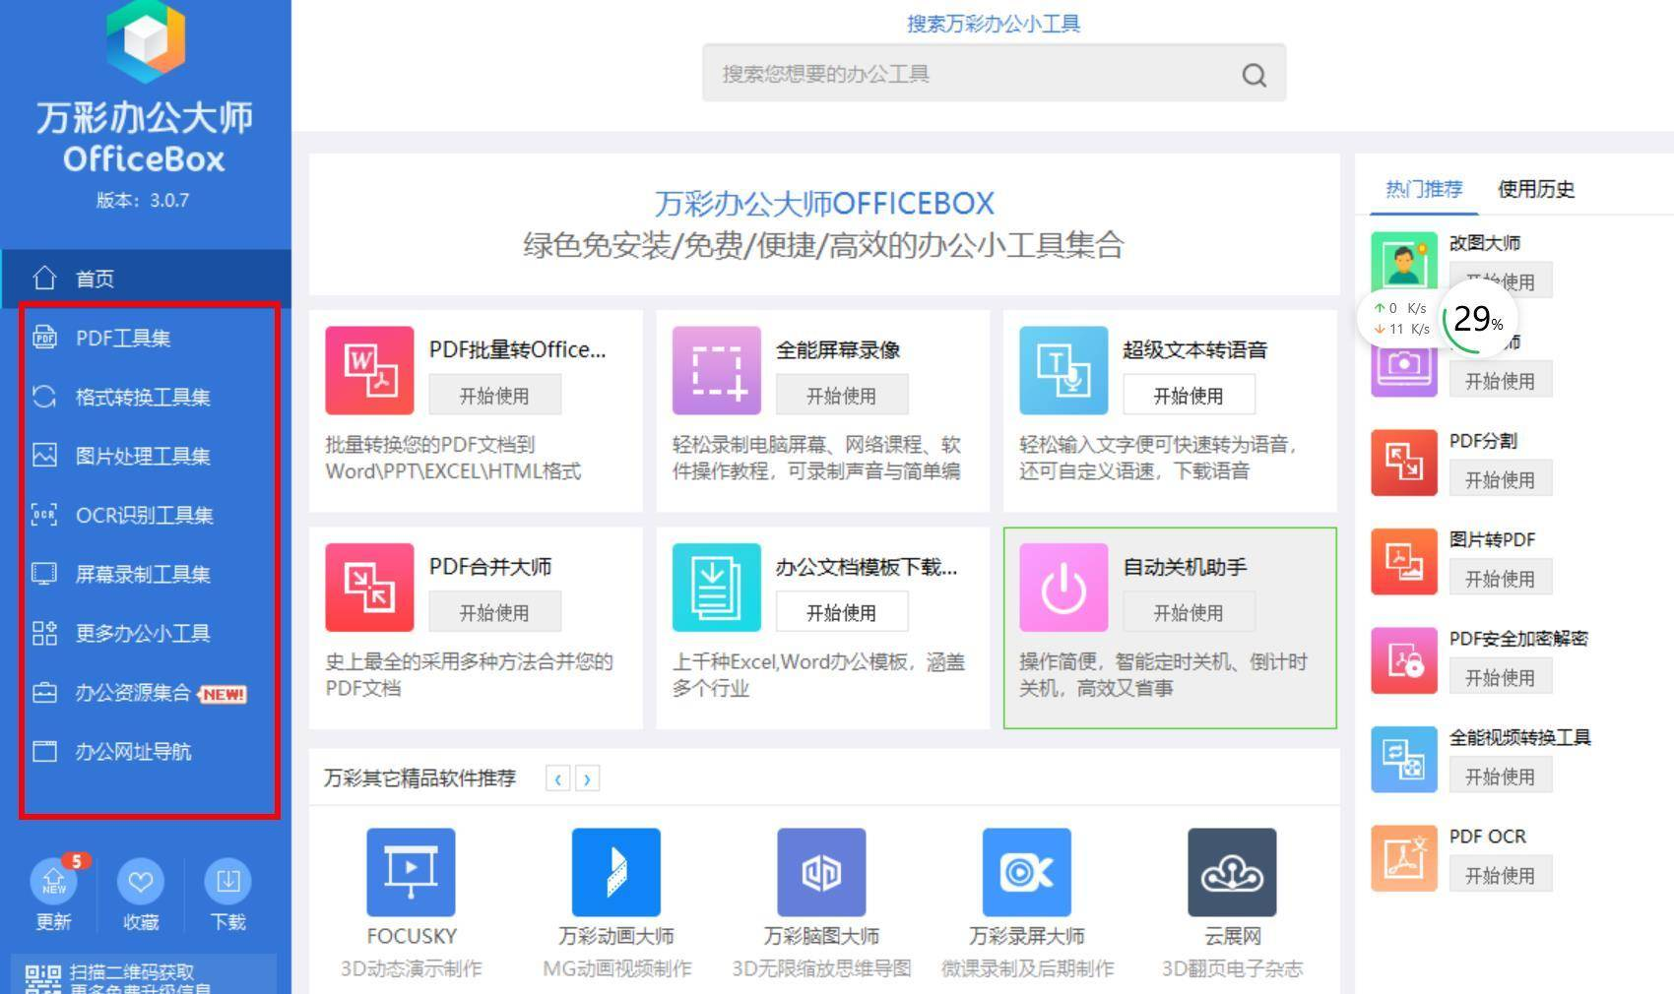Viewport: 1674px width, 994px height.
Task: Click 开始使用 under 图片转PDF
Action: [1501, 578]
